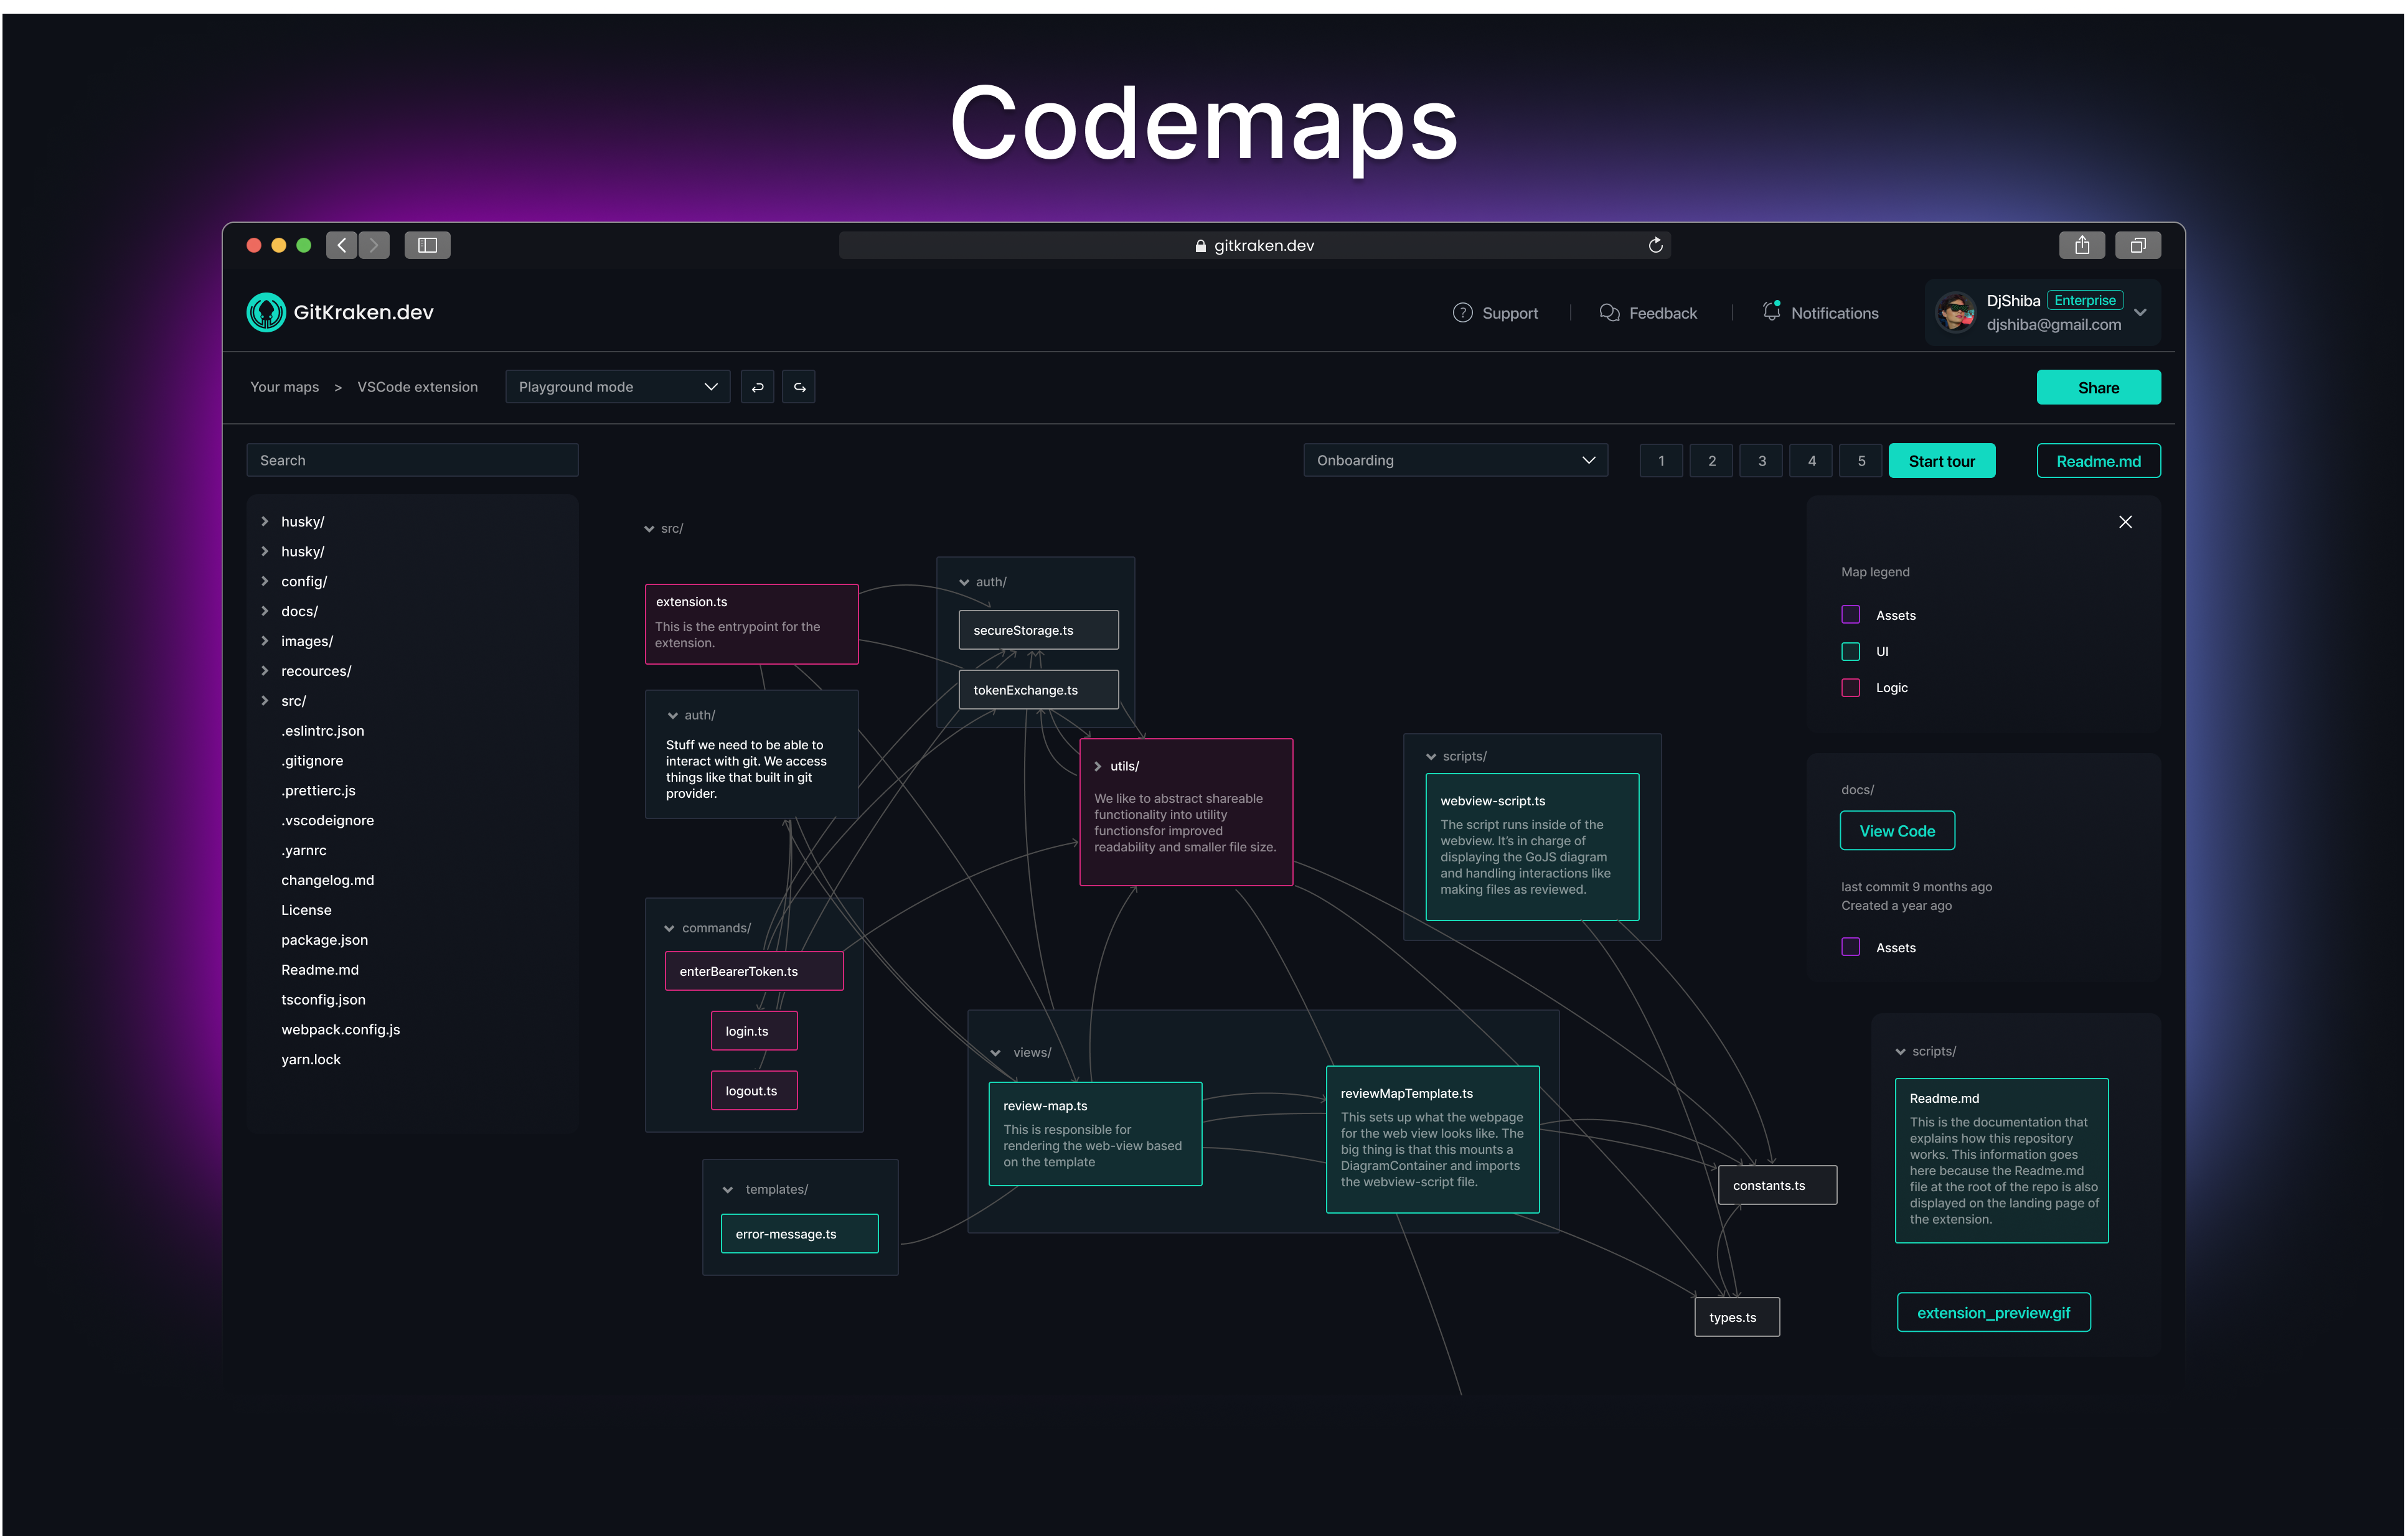This screenshot has height=1536, width=2408.
Task: Select the constants.ts node
Action: click(1777, 1185)
